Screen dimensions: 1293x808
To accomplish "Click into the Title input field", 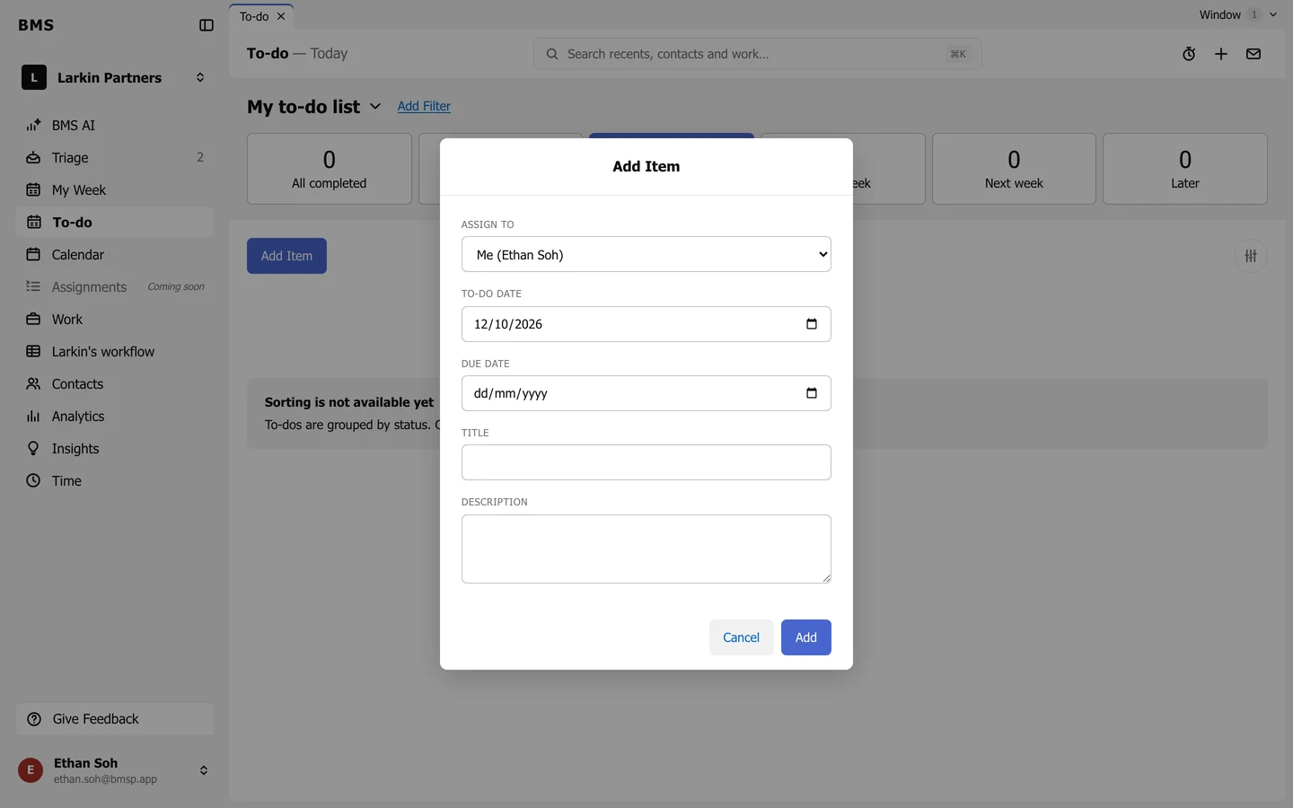I will [646, 462].
